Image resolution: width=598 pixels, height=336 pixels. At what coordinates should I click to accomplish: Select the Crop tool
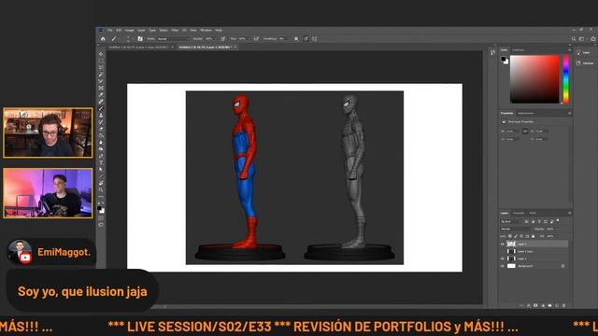(101, 81)
